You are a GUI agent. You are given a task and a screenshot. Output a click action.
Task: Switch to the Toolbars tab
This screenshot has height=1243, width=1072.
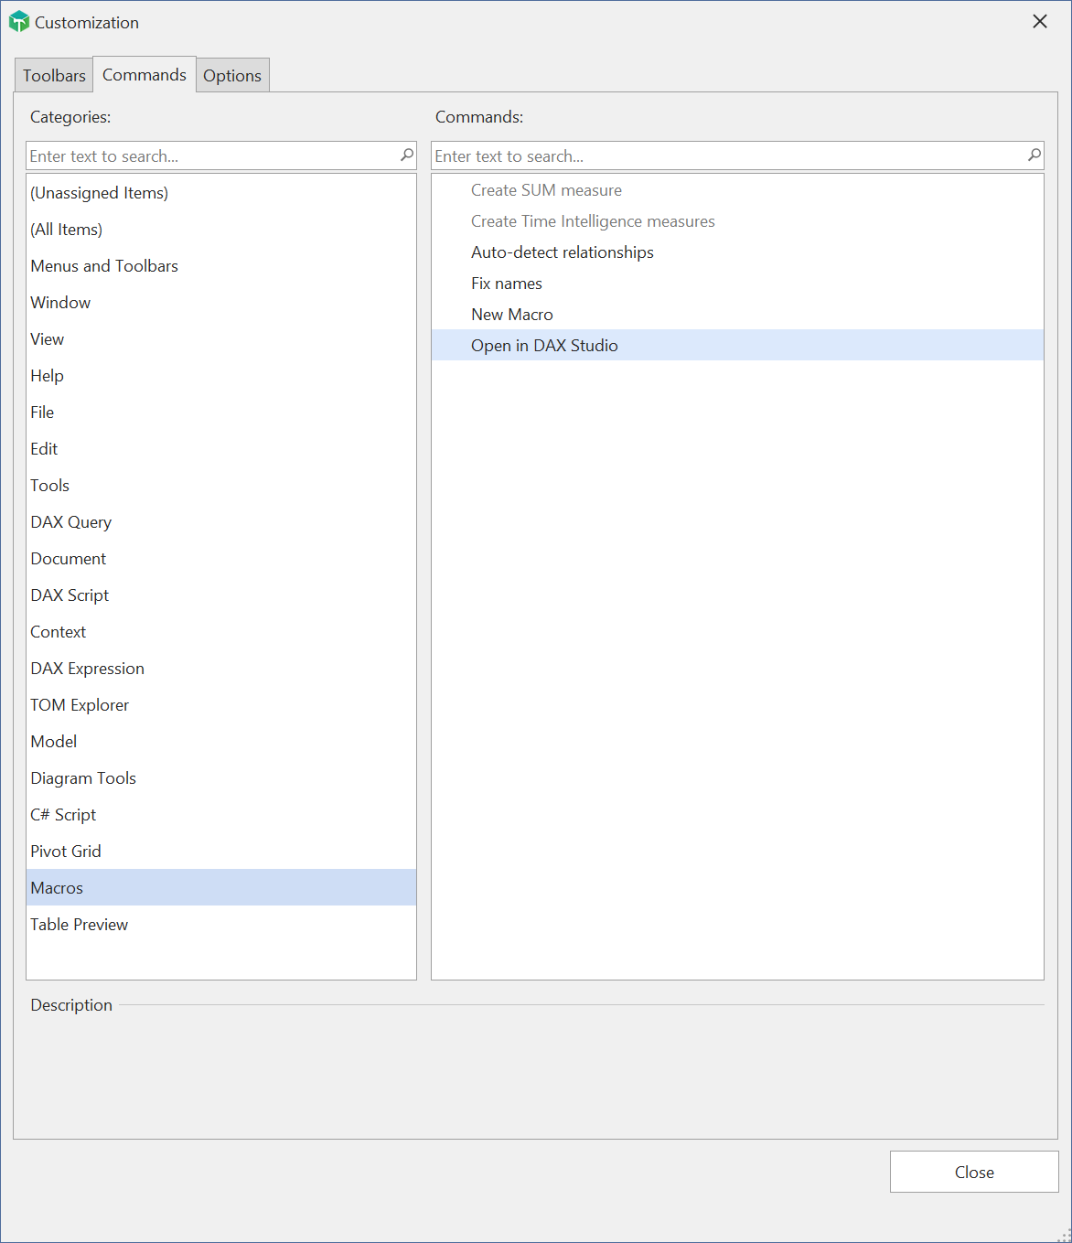pos(53,74)
